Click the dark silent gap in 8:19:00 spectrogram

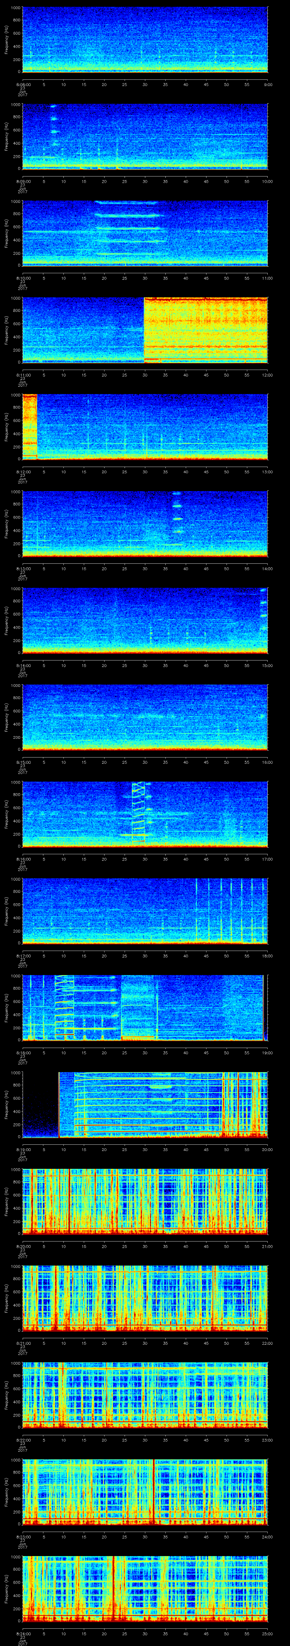40,1104
